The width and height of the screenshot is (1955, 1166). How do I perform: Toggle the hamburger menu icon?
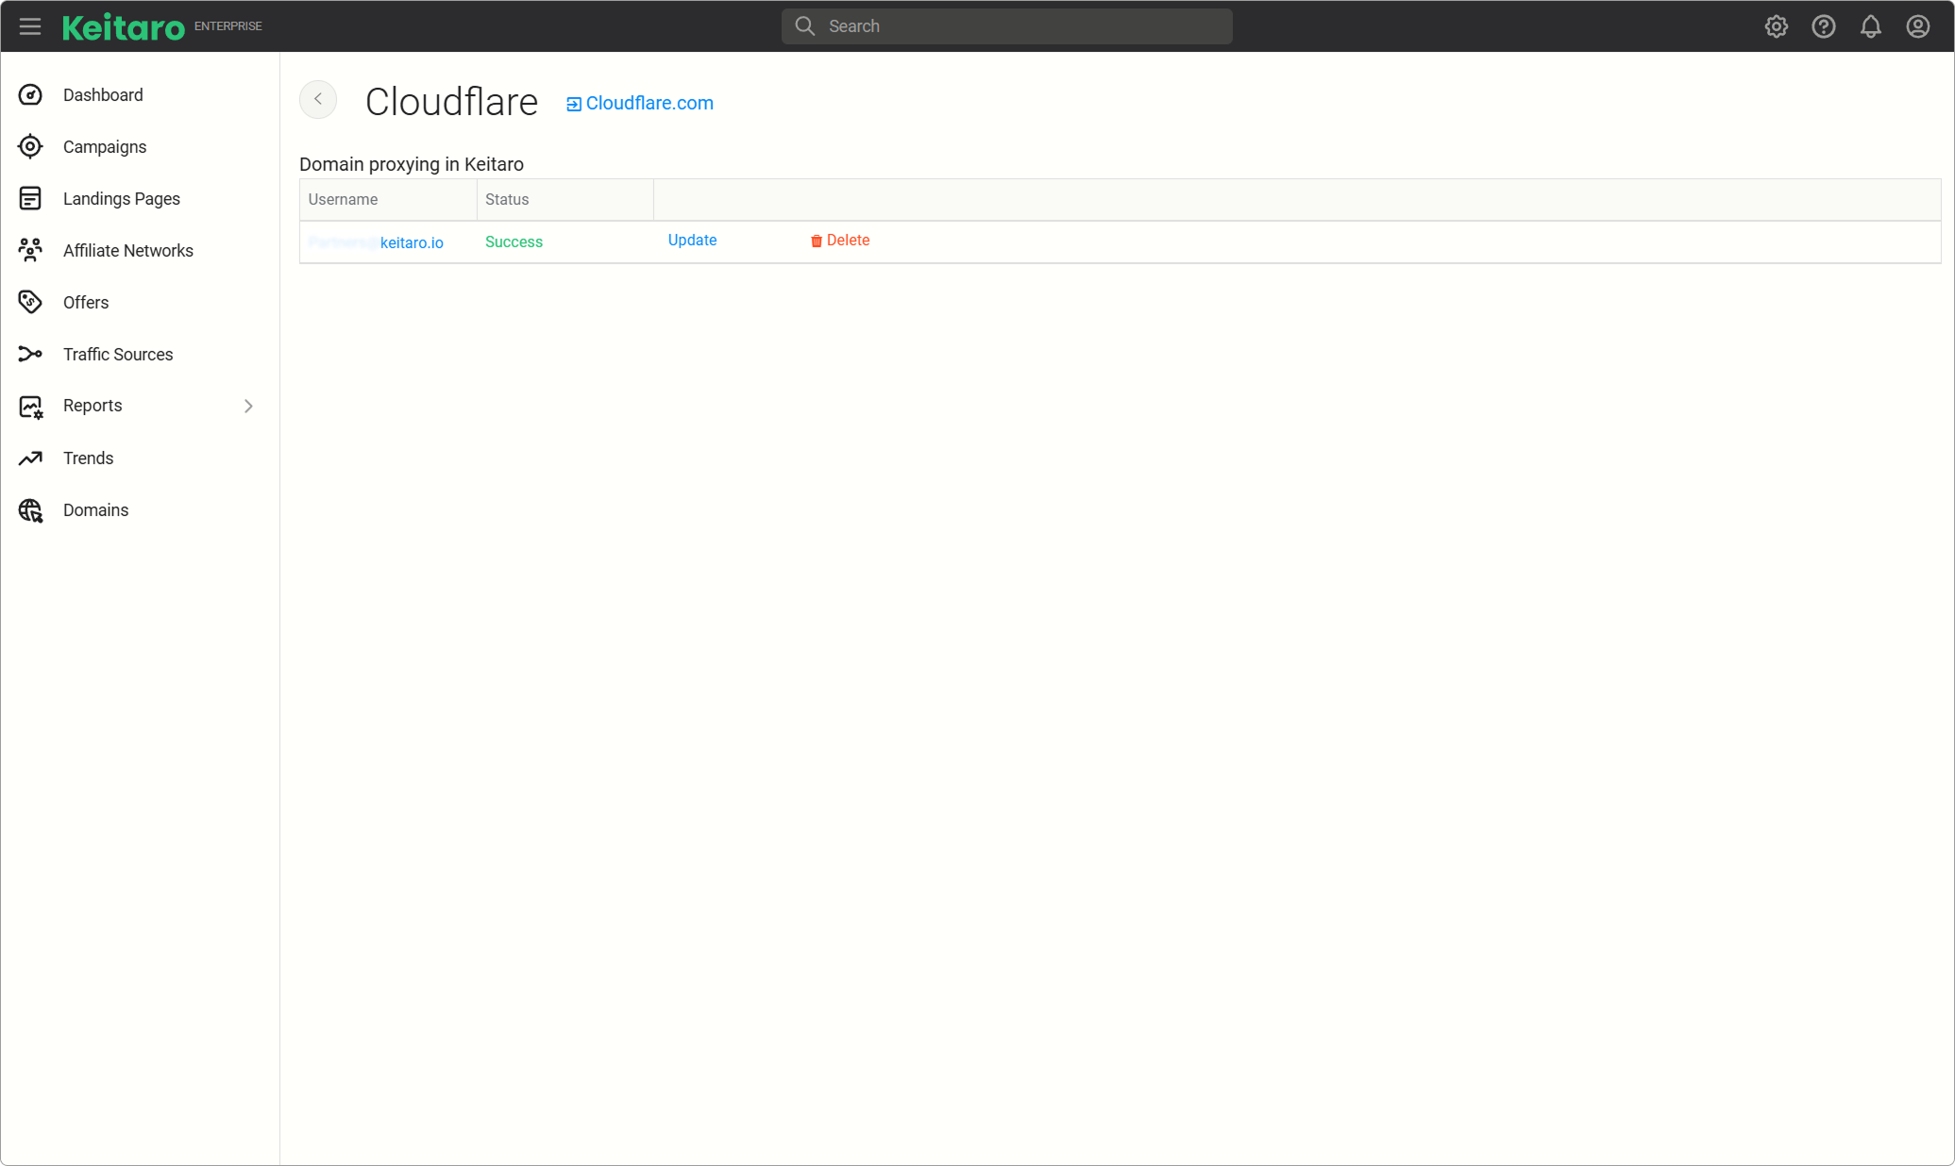point(30,26)
